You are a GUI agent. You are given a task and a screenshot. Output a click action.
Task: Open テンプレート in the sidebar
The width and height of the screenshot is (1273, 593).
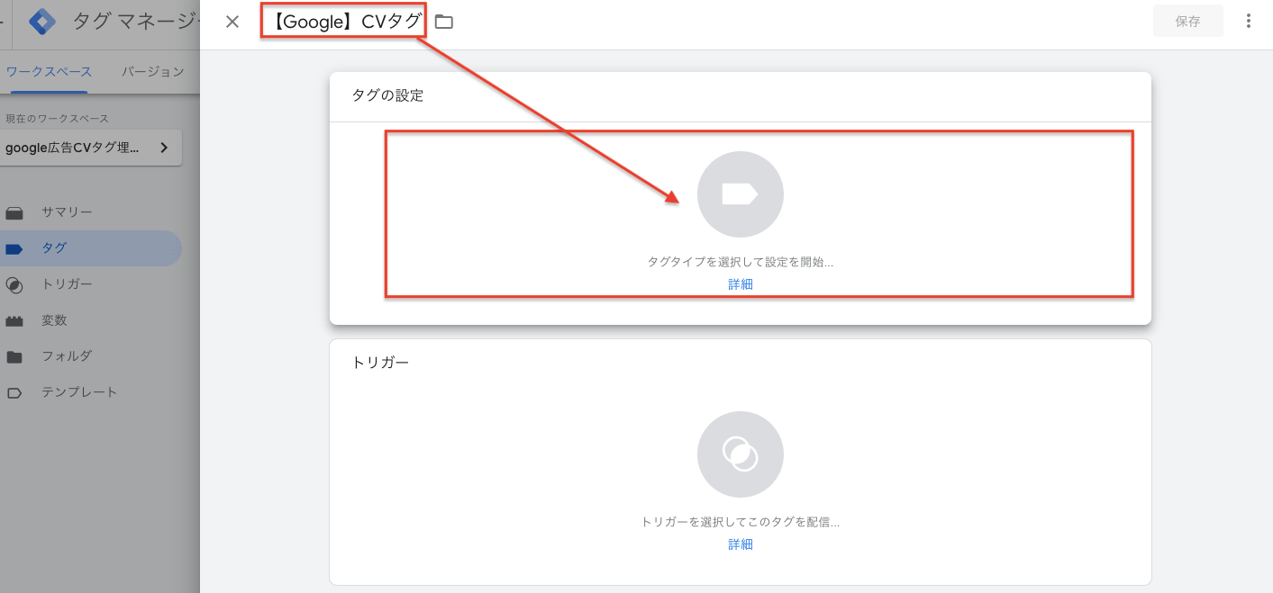point(90,392)
